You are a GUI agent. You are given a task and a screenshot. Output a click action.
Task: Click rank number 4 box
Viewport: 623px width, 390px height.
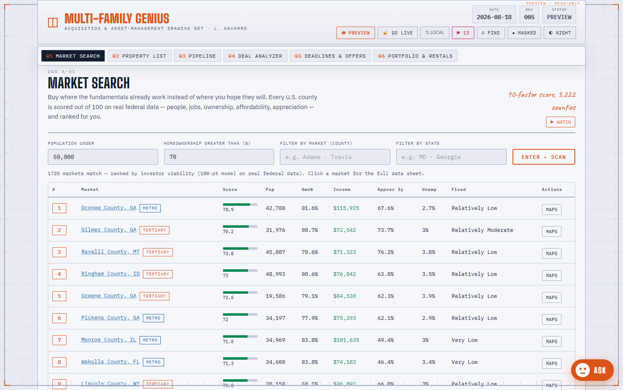pyautogui.click(x=59, y=274)
